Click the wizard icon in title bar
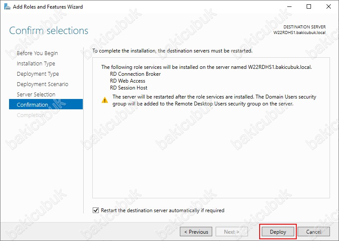The height and width of the screenshot is (241, 339). point(7,7)
